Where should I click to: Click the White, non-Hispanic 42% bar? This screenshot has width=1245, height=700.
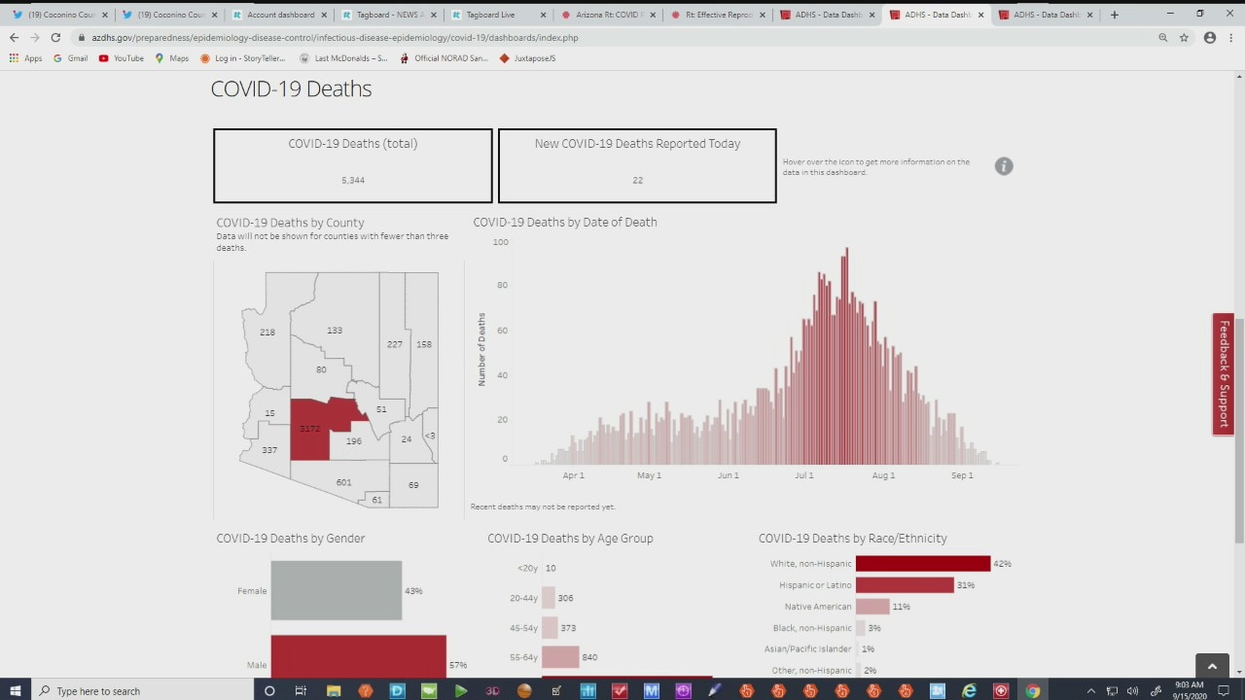922,564
